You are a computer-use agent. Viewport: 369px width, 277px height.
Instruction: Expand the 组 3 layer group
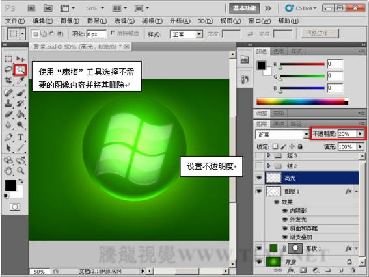(269, 155)
